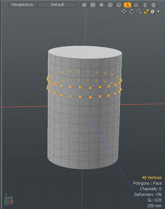Viewport: 165px width, 209px height.
Task: Click the wavy lines viewport icon
Action: pyautogui.click(x=110, y=5)
